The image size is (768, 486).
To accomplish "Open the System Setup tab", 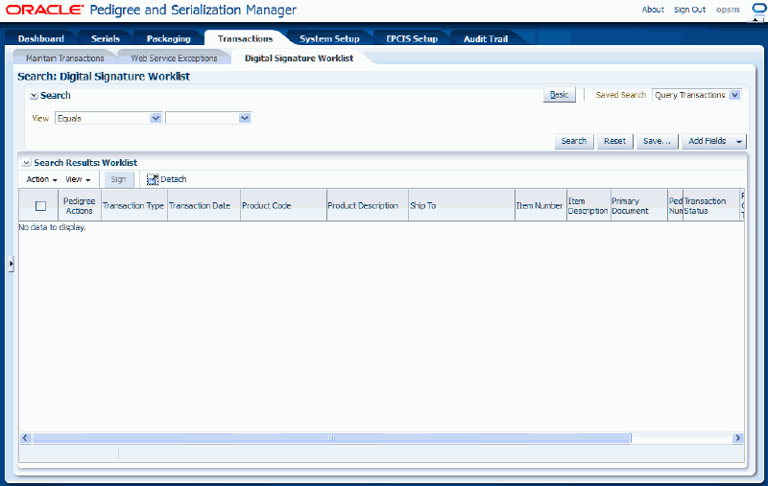I will 329,38.
